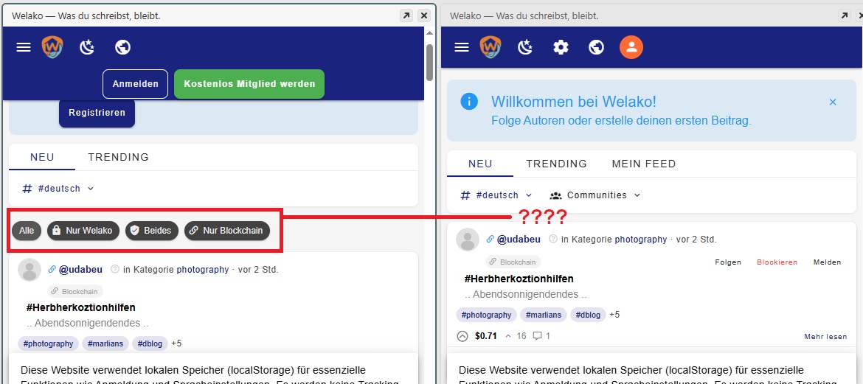Dismiss the Willkommen bei Welako banner
Image resolution: width=863 pixels, height=384 pixels.
coord(833,102)
